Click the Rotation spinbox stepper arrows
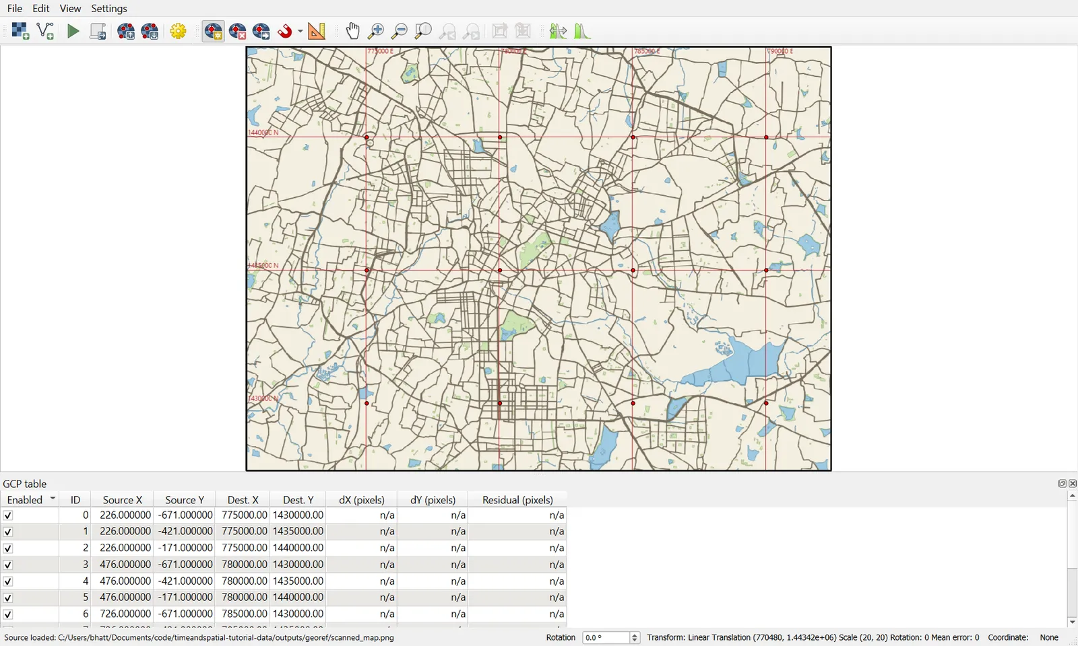This screenshot has width=1078, height=646. tap(635, 637)
